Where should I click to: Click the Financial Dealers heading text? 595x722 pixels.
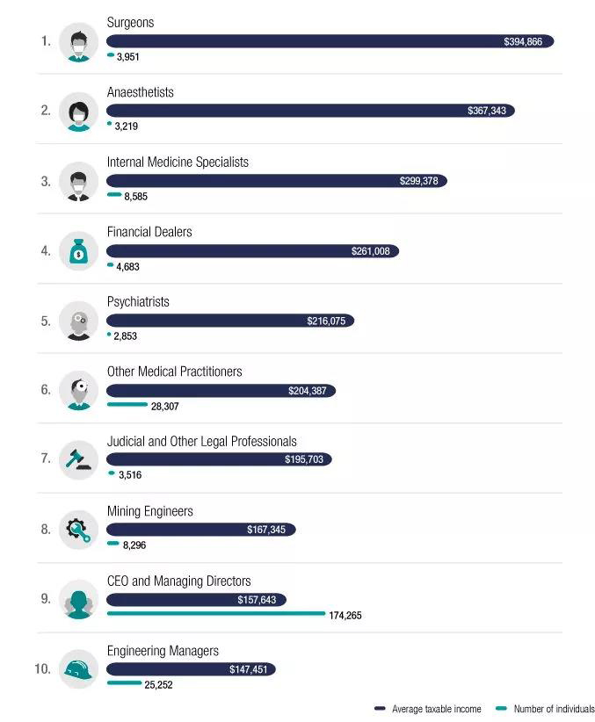(x=149, y=232)
